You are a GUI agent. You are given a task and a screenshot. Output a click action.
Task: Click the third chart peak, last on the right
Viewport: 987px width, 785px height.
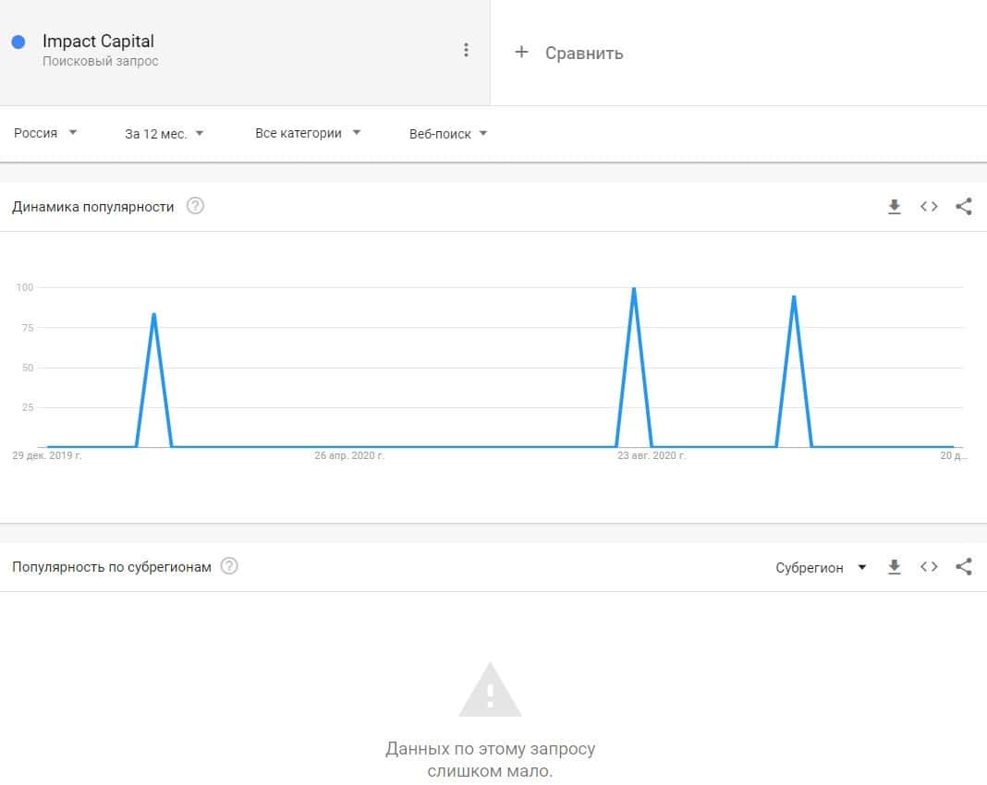tap(794, 296)
